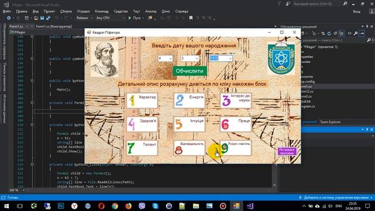Screen dimensions: 375x211
Task: Click the green Пуск start button
Action: coord(135,18)
